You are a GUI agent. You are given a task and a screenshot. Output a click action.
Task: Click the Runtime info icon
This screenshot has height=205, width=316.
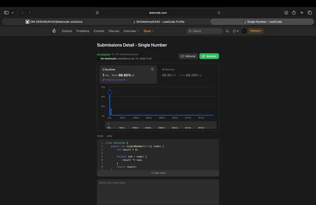click(152, 69)
